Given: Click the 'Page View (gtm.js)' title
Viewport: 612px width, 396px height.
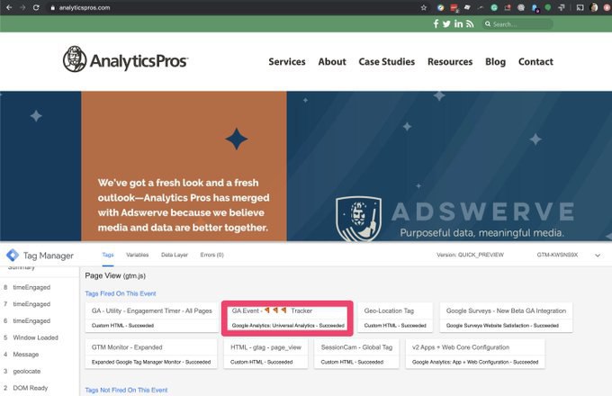Looking at the screenshot, I should click(x=115, y=275).
